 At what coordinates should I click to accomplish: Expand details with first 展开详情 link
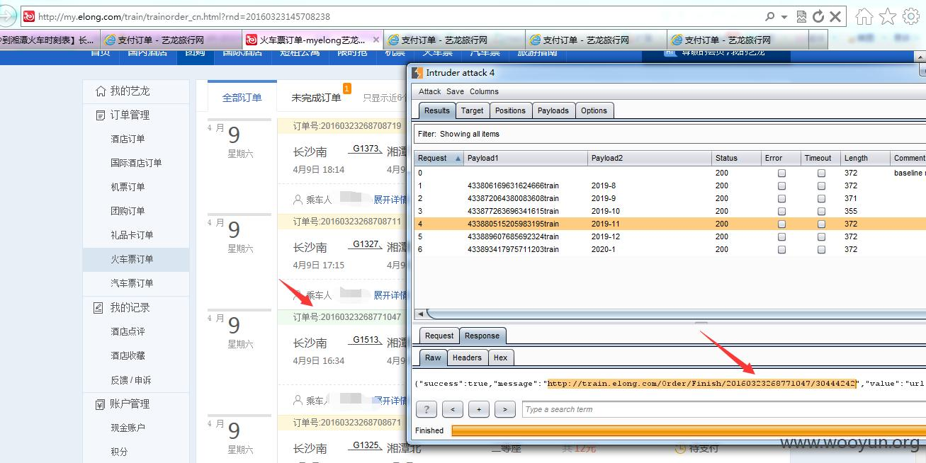pyautogui.click(x=390, y=200)
